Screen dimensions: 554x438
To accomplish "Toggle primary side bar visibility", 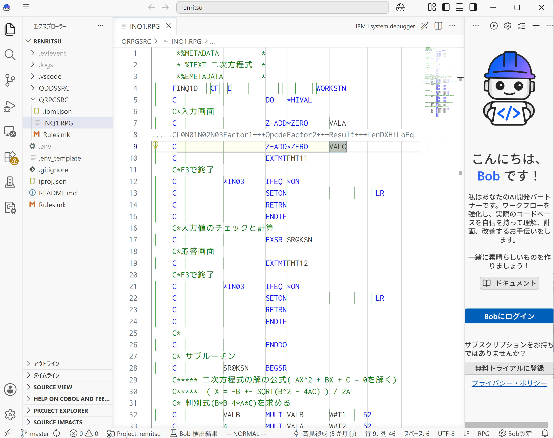I will pos(446,7).
